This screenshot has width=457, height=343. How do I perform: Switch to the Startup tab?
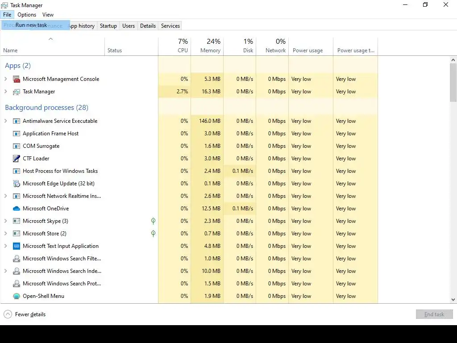point(108,26)
